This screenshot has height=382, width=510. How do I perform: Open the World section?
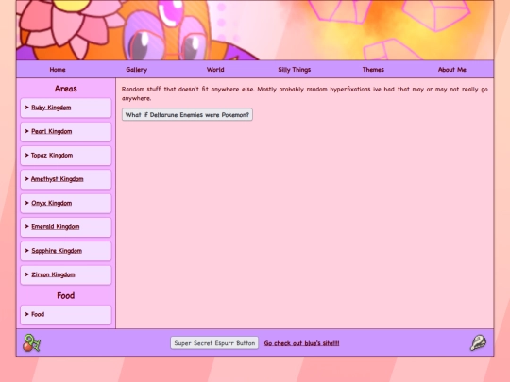215,70
